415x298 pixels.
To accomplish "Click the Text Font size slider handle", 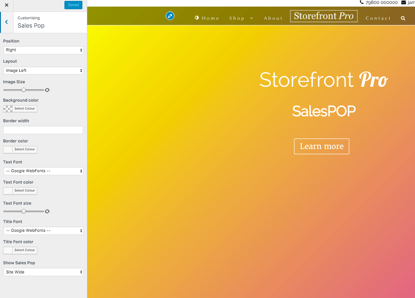I will pyautogui.click(x=24, y=211).
